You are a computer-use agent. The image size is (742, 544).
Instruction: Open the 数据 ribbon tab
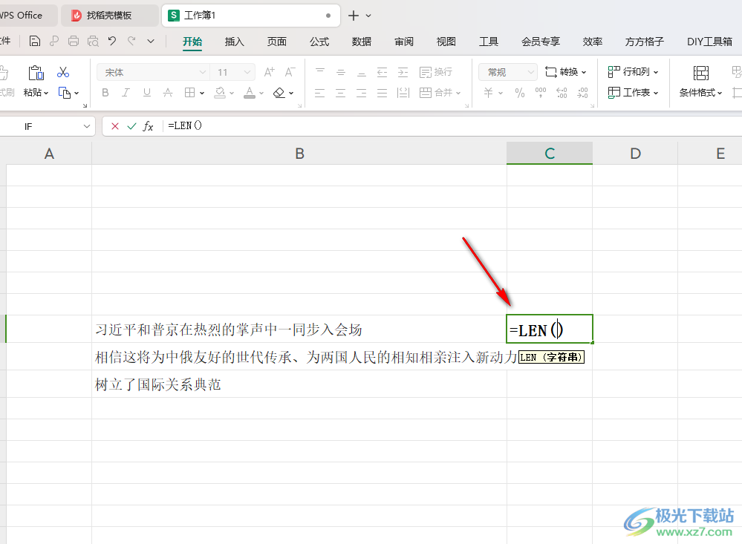click(362, 42)
